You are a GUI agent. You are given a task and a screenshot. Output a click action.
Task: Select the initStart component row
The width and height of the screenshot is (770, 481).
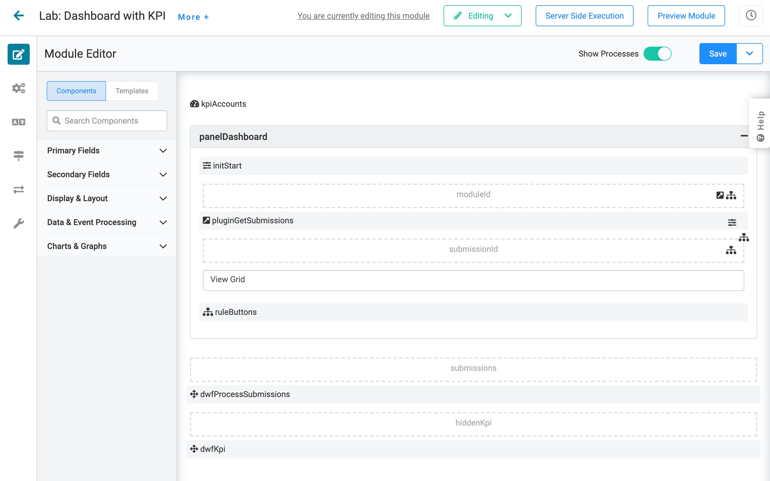(x=473, y=166)
